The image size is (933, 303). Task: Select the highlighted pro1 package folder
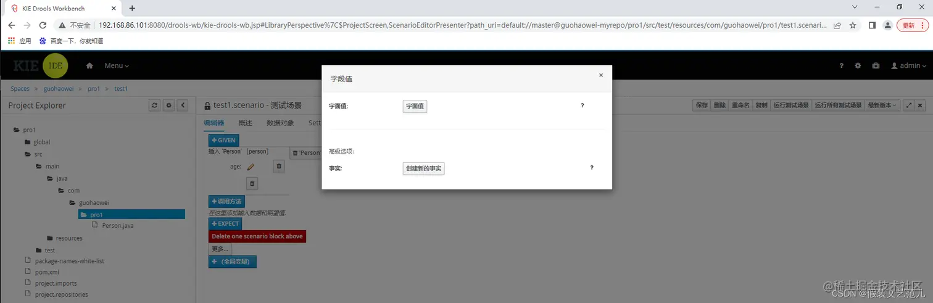pos(131,215)
